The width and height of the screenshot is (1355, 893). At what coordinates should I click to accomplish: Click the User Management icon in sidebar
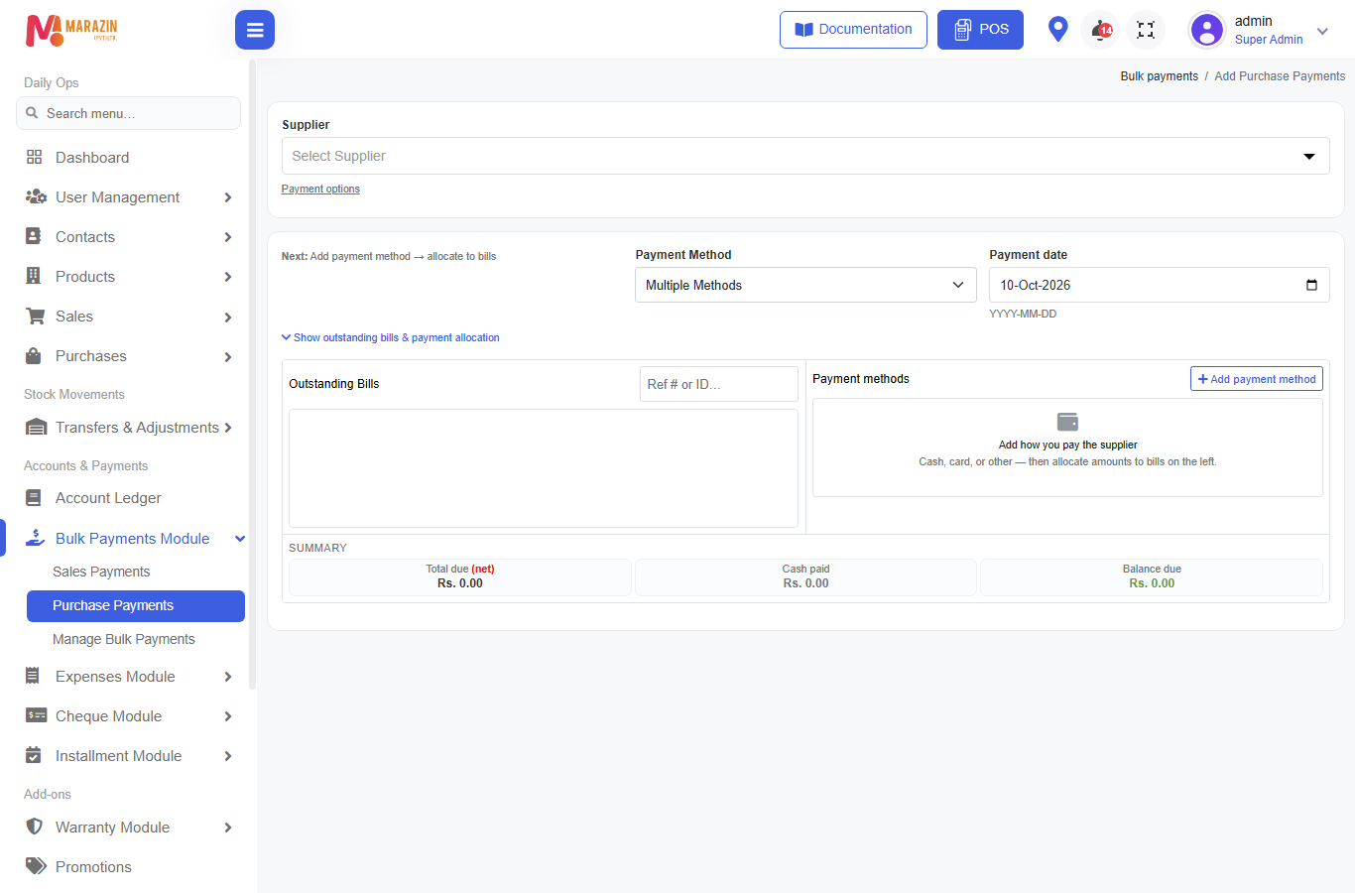tap(36, 196)
